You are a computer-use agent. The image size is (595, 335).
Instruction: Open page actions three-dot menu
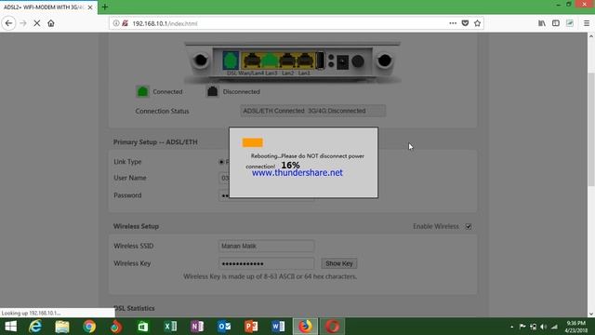point(453,23)
